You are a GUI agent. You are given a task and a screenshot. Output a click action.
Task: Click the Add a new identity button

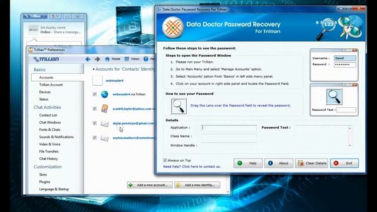click(197, 185)
